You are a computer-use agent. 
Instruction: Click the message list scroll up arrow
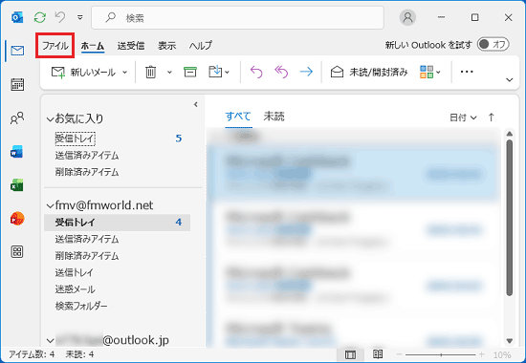coord(509,134)
